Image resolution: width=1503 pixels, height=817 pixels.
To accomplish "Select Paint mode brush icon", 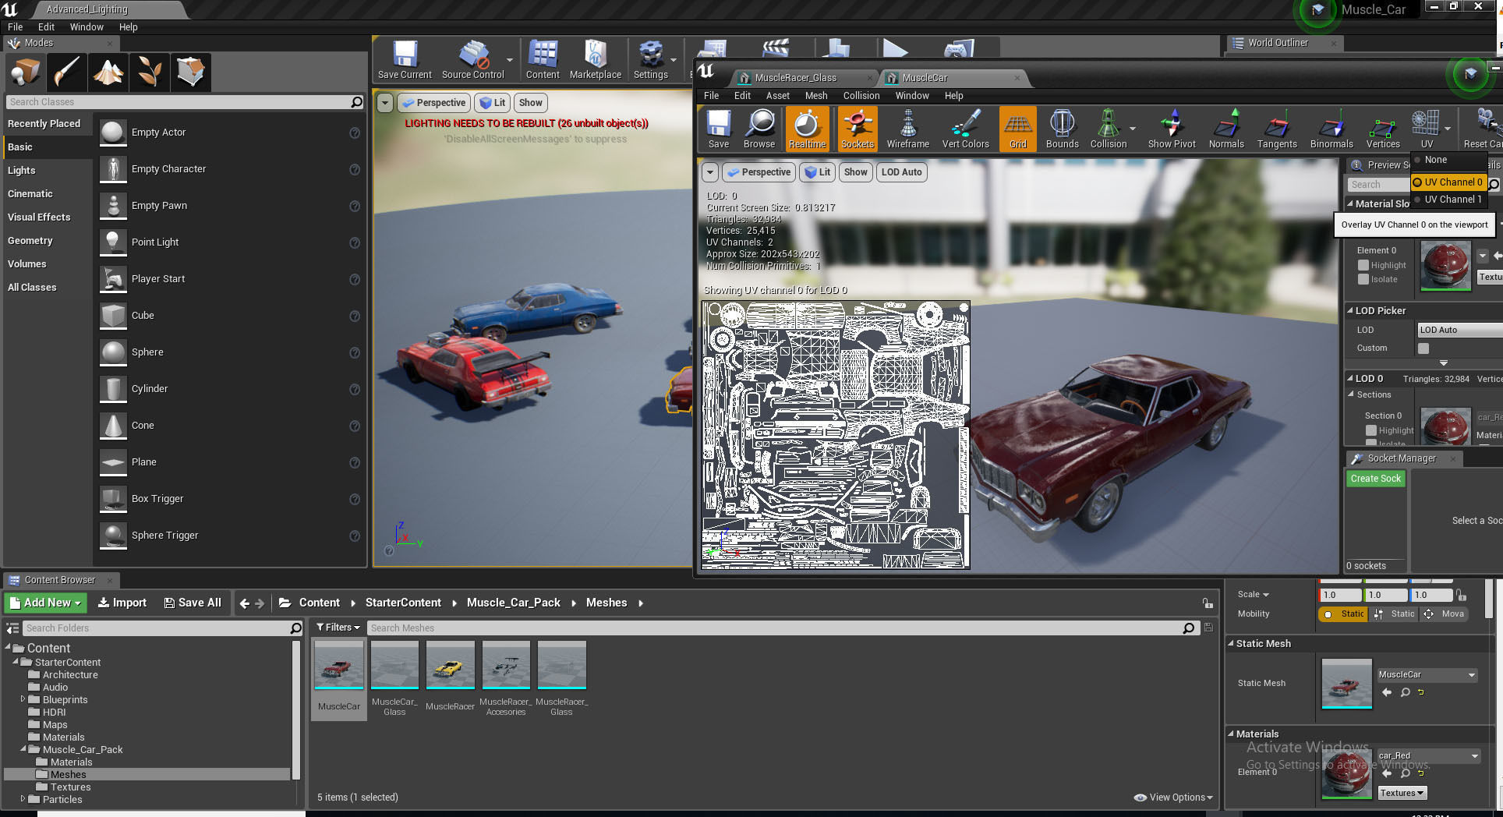I will [x=67, y=73].
